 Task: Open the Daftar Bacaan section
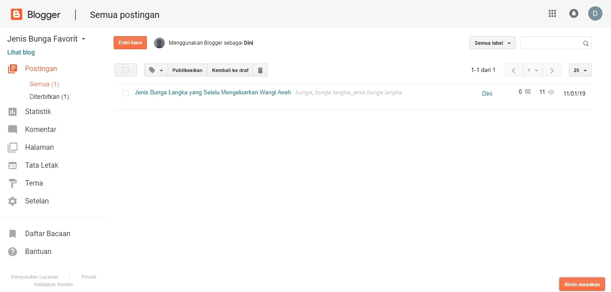tap(47, 233)
